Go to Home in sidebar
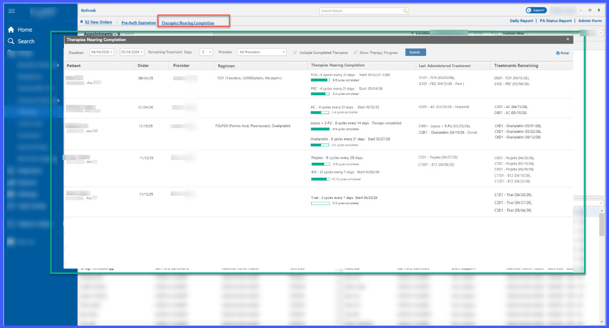The image size is (609, 328). pos(20,30)
